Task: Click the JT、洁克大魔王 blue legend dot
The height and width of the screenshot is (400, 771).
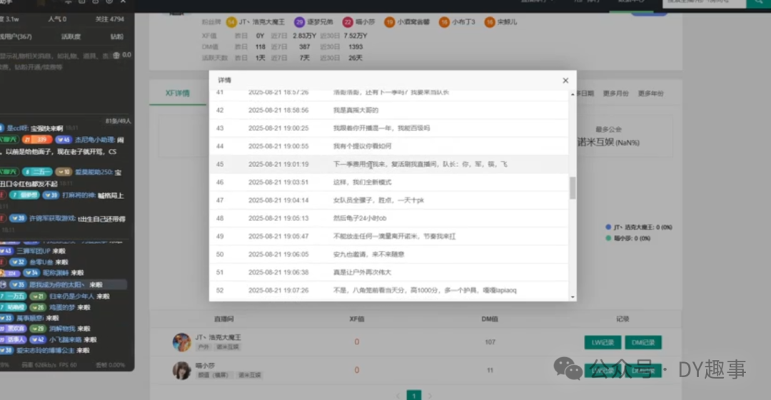Action: coord(608,227)
